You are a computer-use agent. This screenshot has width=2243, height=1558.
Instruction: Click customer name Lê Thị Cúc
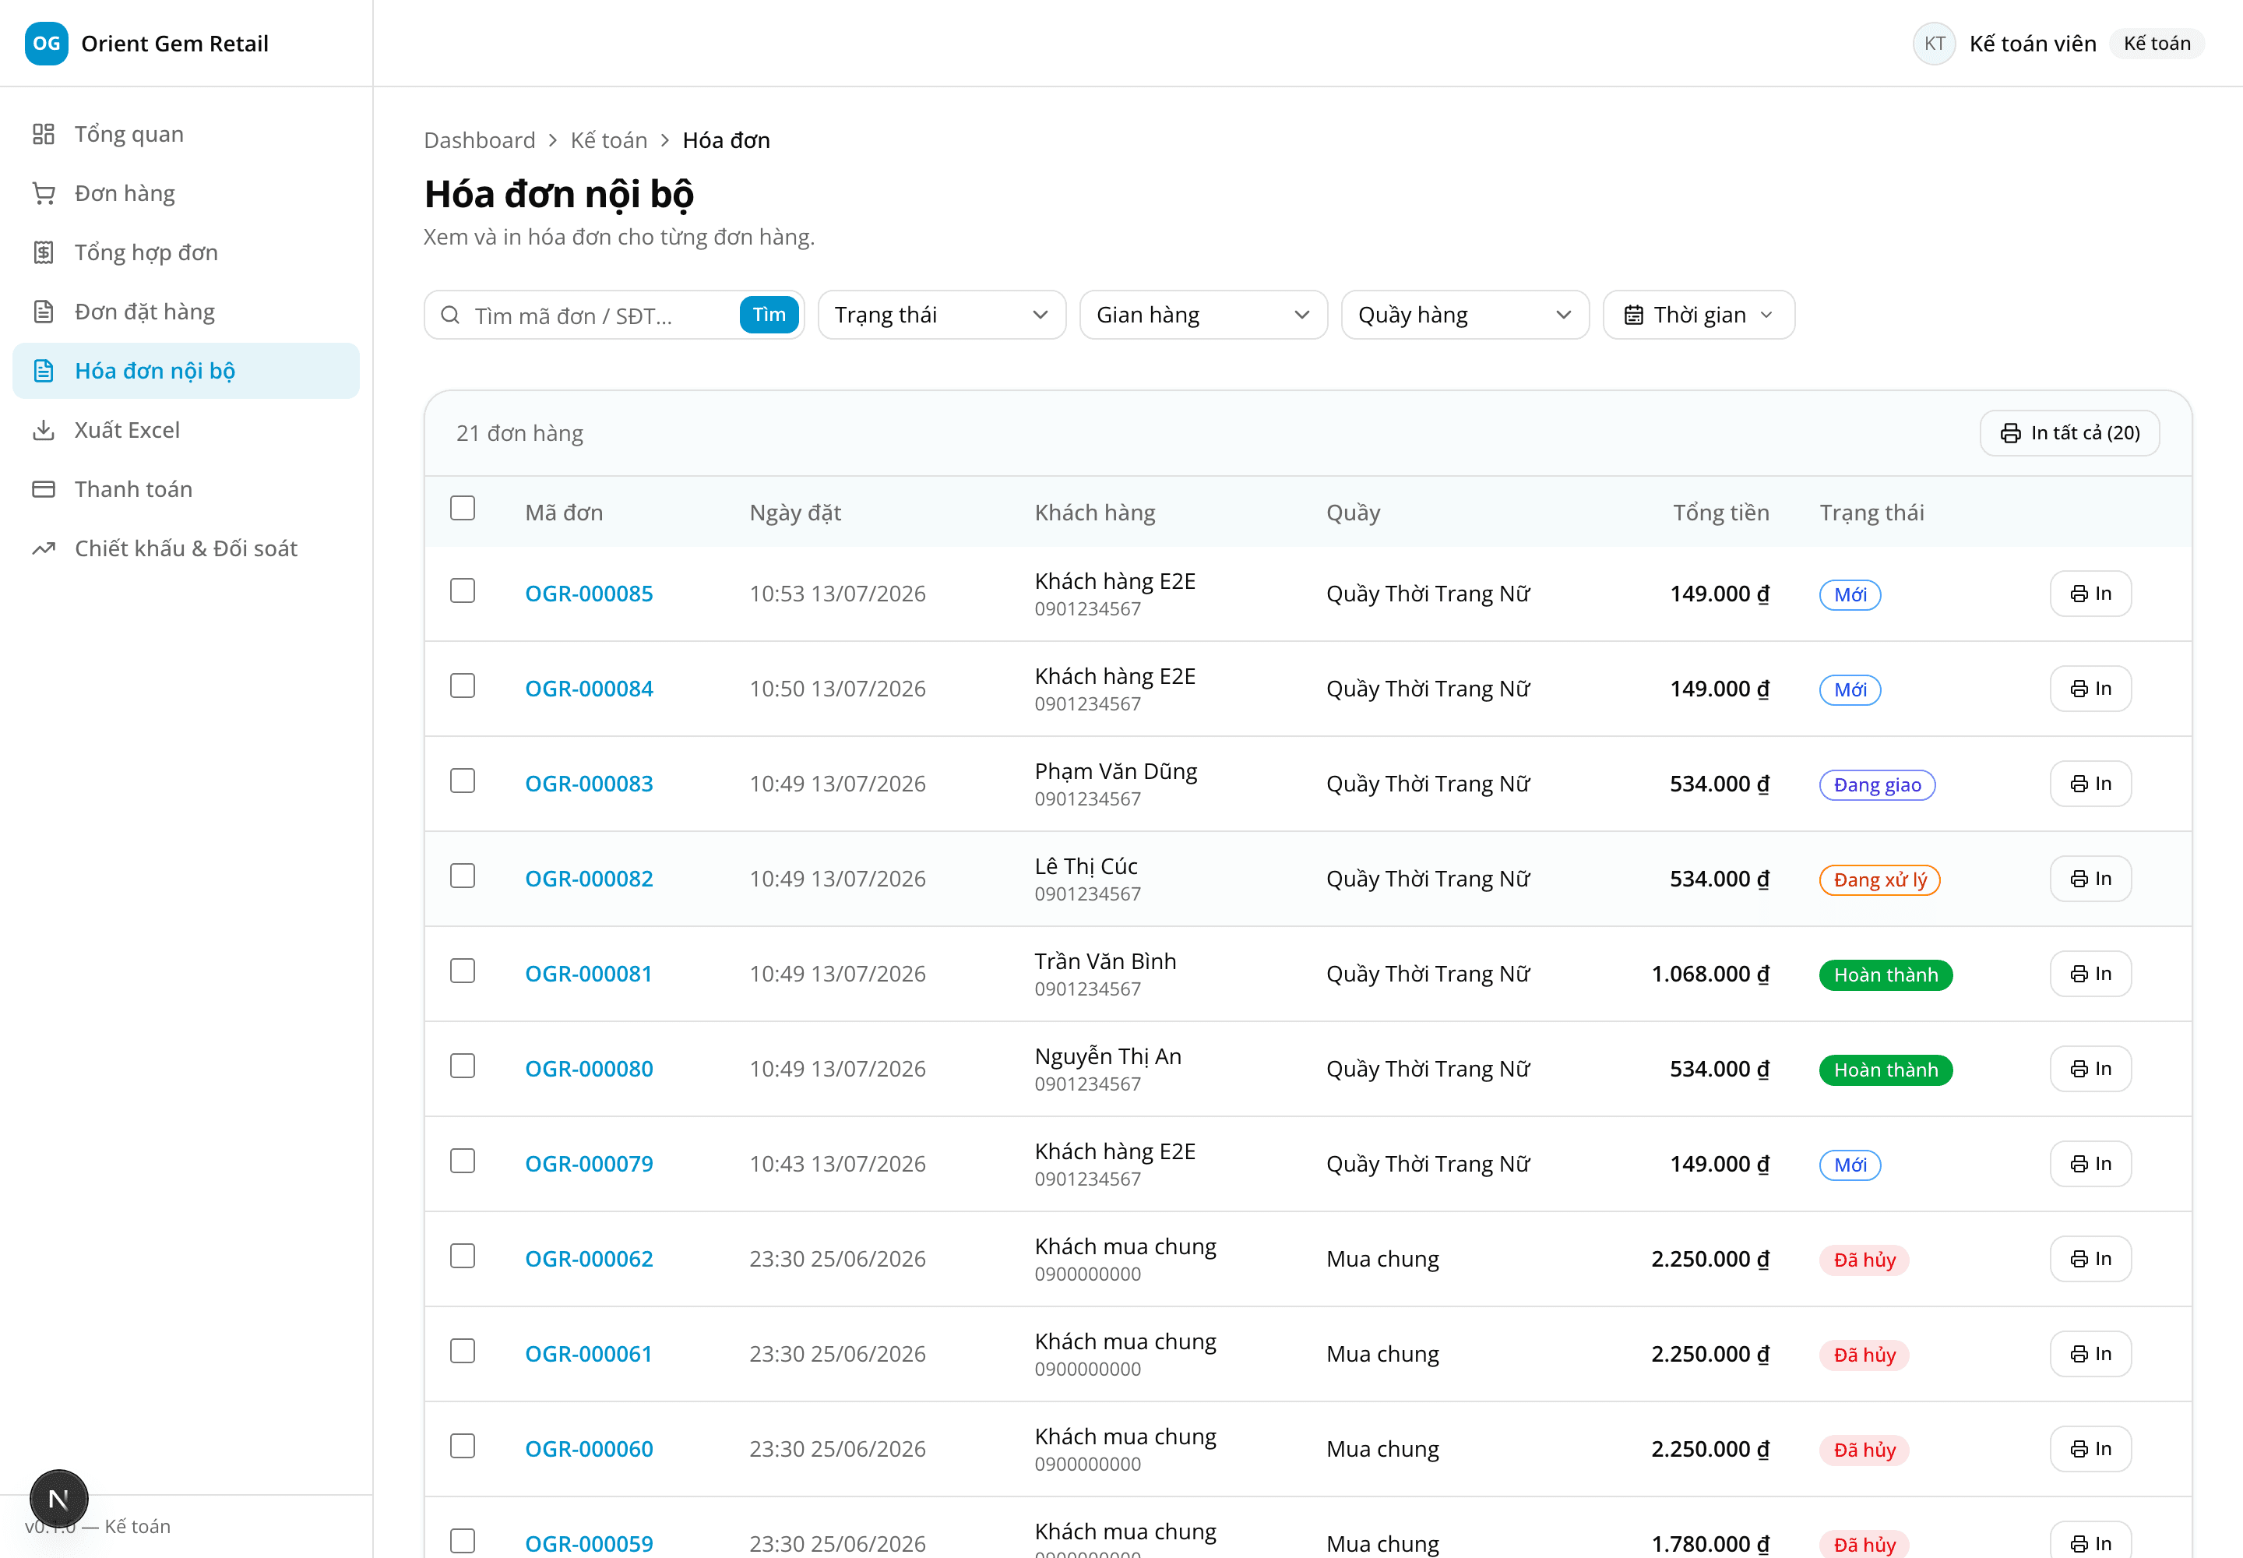[1086, 866]
